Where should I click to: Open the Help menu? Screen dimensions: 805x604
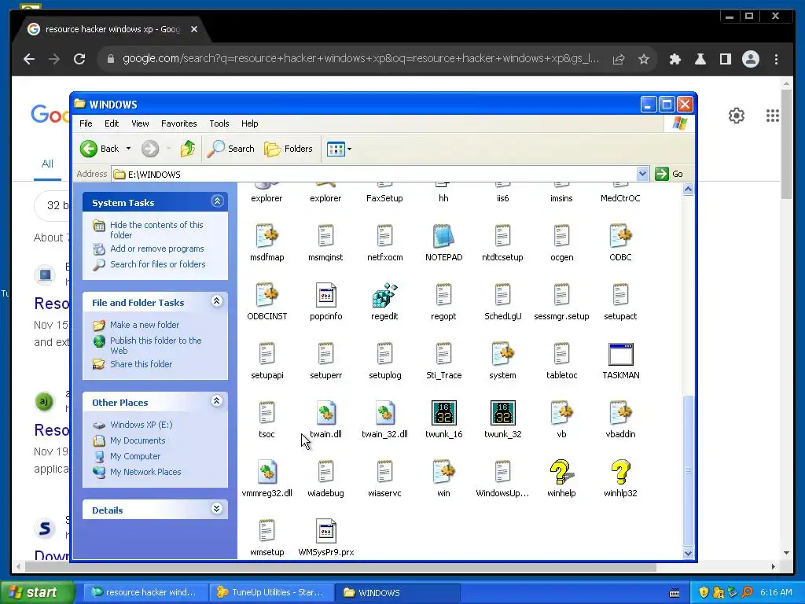tap(249, 123)
